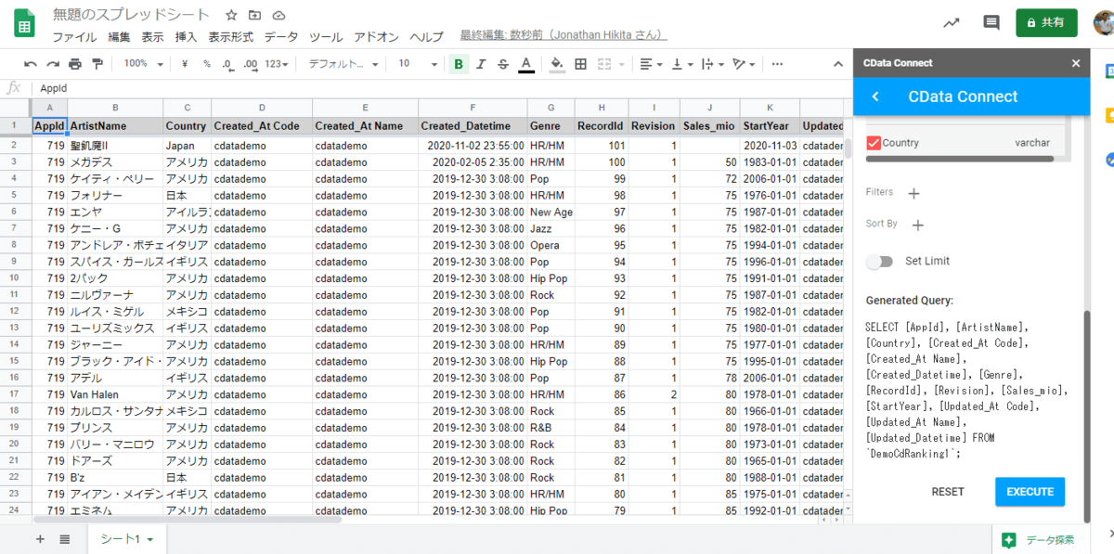The height and width of the screenshot is (554, 1114).
Task: Close the CData Connect sidebar
Action: [1076, 63]
